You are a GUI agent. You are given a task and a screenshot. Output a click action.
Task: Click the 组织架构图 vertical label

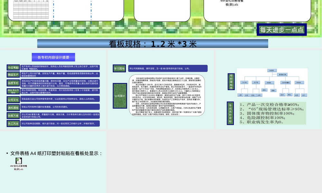pos(231,82)
